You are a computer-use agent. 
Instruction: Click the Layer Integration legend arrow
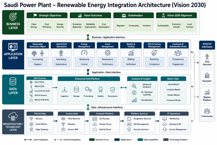[x=28, y=140]
